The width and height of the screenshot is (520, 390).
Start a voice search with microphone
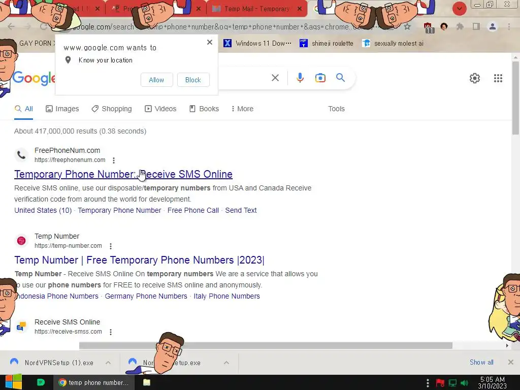(300, 78)
